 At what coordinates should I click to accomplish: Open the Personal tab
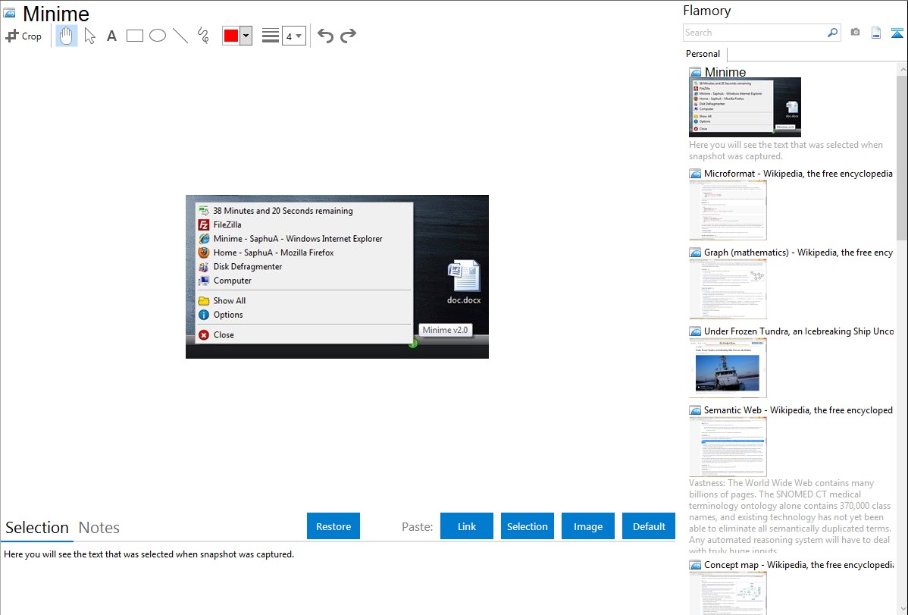pyautogui.click(x=703, y=54)
